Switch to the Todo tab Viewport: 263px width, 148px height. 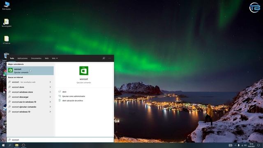pyautogui.click(x=12, y=58)
